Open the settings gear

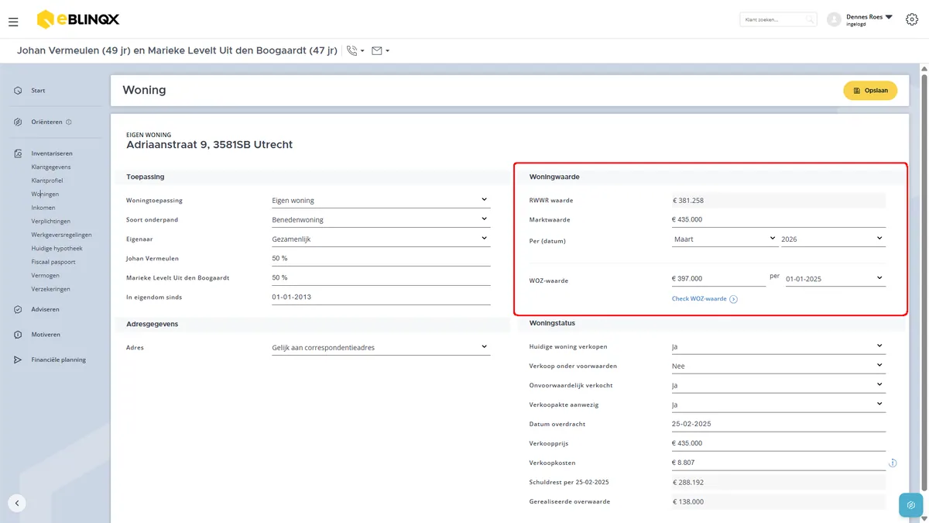point(911,19)
